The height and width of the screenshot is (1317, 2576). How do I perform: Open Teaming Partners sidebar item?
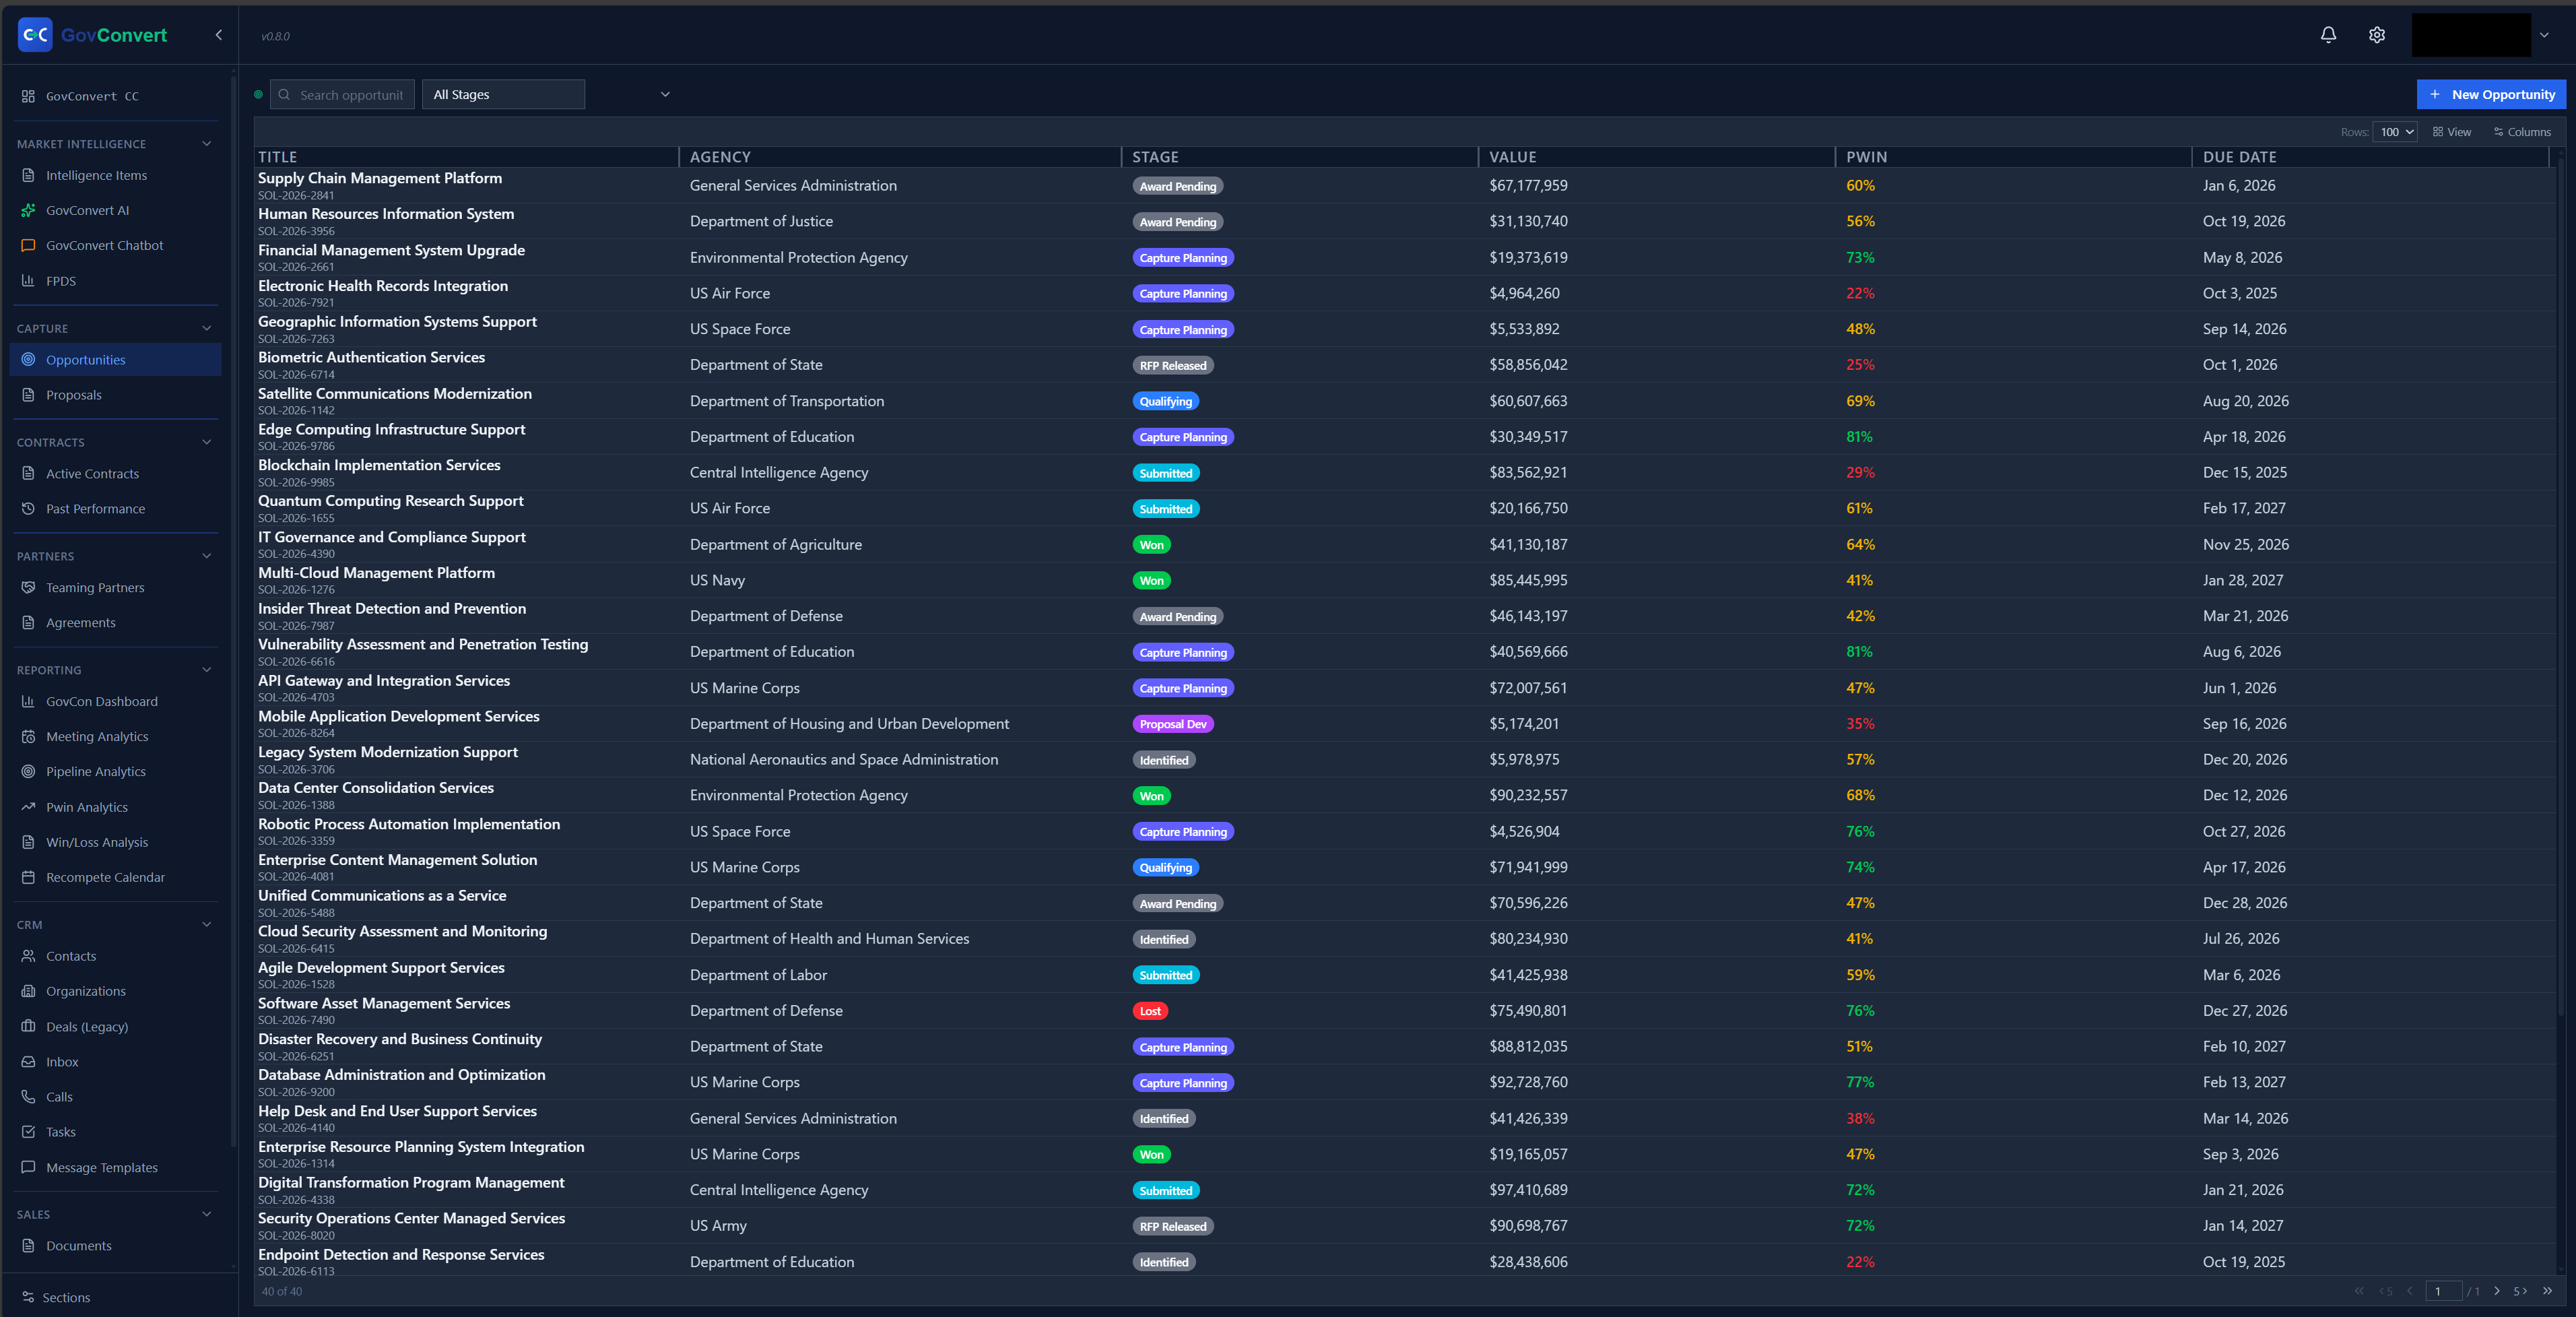pyautogui.click(x=95, y=587)
